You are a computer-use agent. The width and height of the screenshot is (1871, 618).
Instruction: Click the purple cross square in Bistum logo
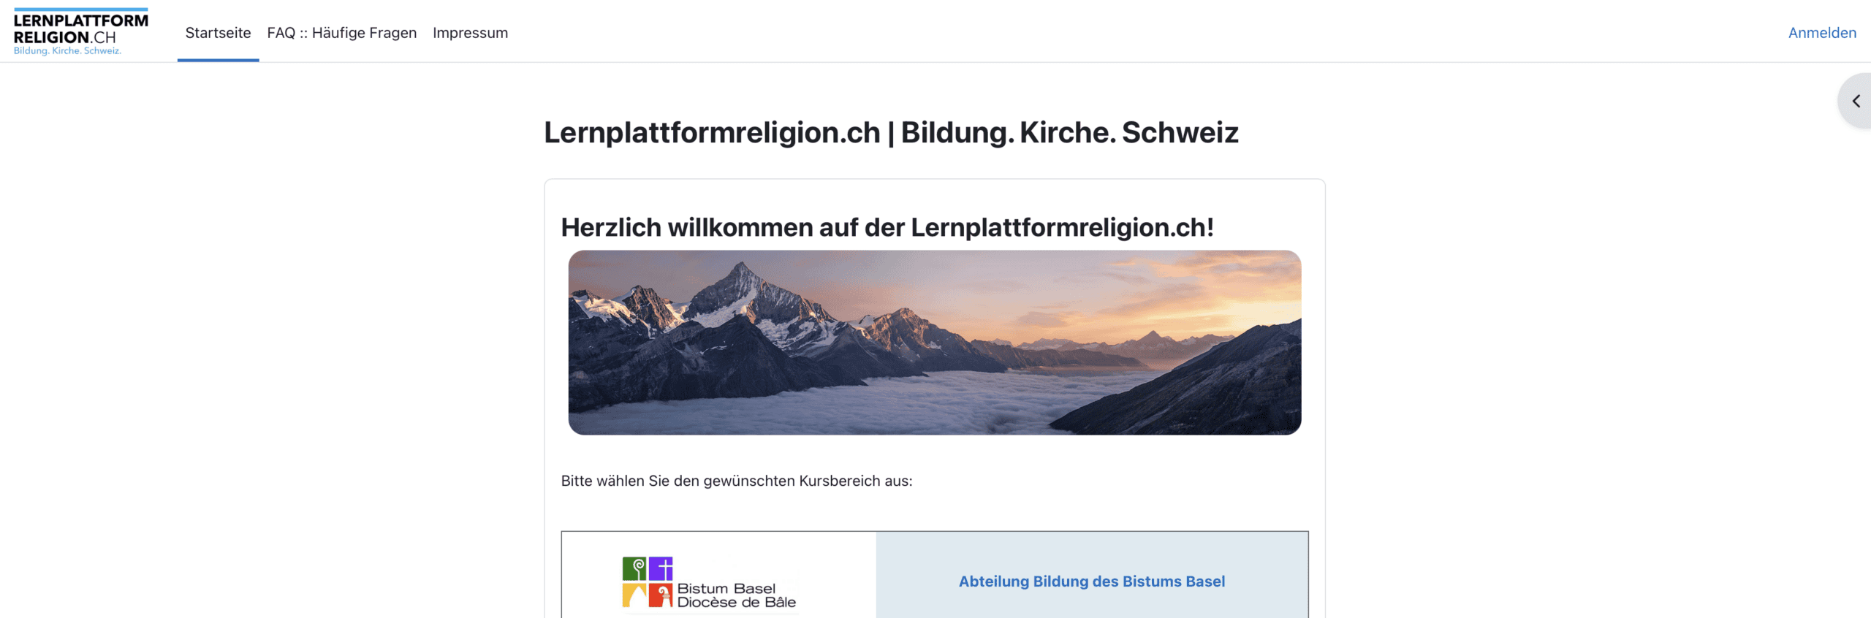(661, 568)
